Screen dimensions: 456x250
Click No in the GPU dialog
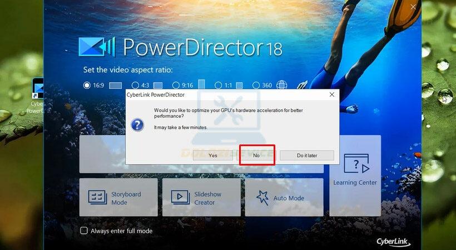[256, 156]
